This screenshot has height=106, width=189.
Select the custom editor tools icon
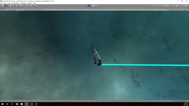(21, 6)
